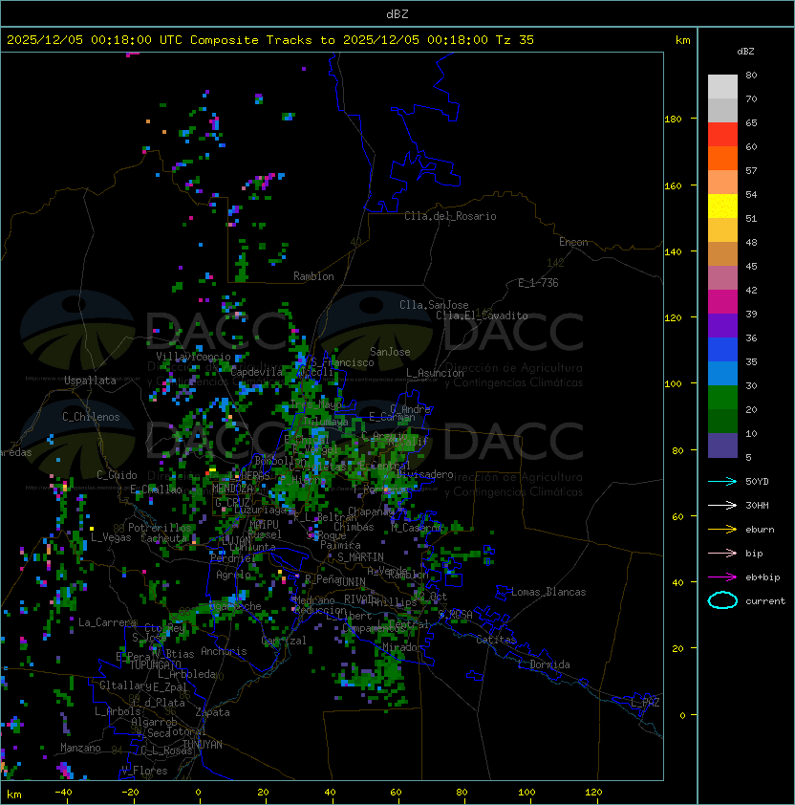Click the S_MARTIN map label

coord(360,557)
